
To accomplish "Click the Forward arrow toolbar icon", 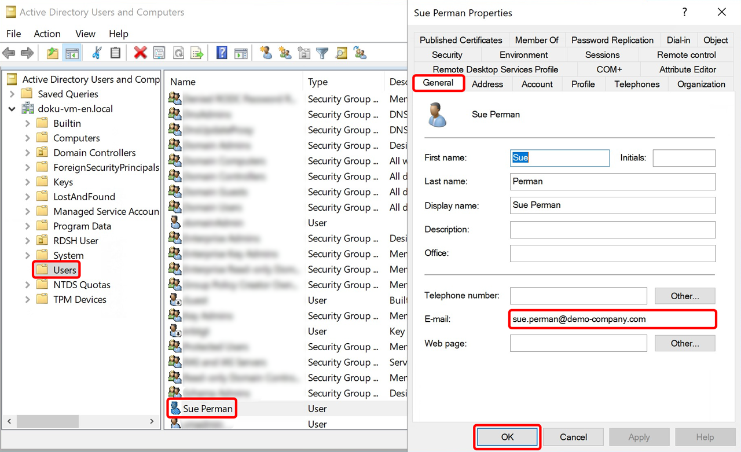I will tap(27, 53).
